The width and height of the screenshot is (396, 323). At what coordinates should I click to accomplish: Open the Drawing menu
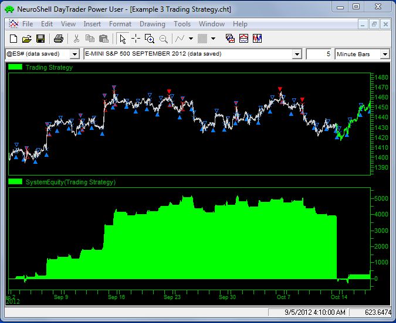[153, 24]
